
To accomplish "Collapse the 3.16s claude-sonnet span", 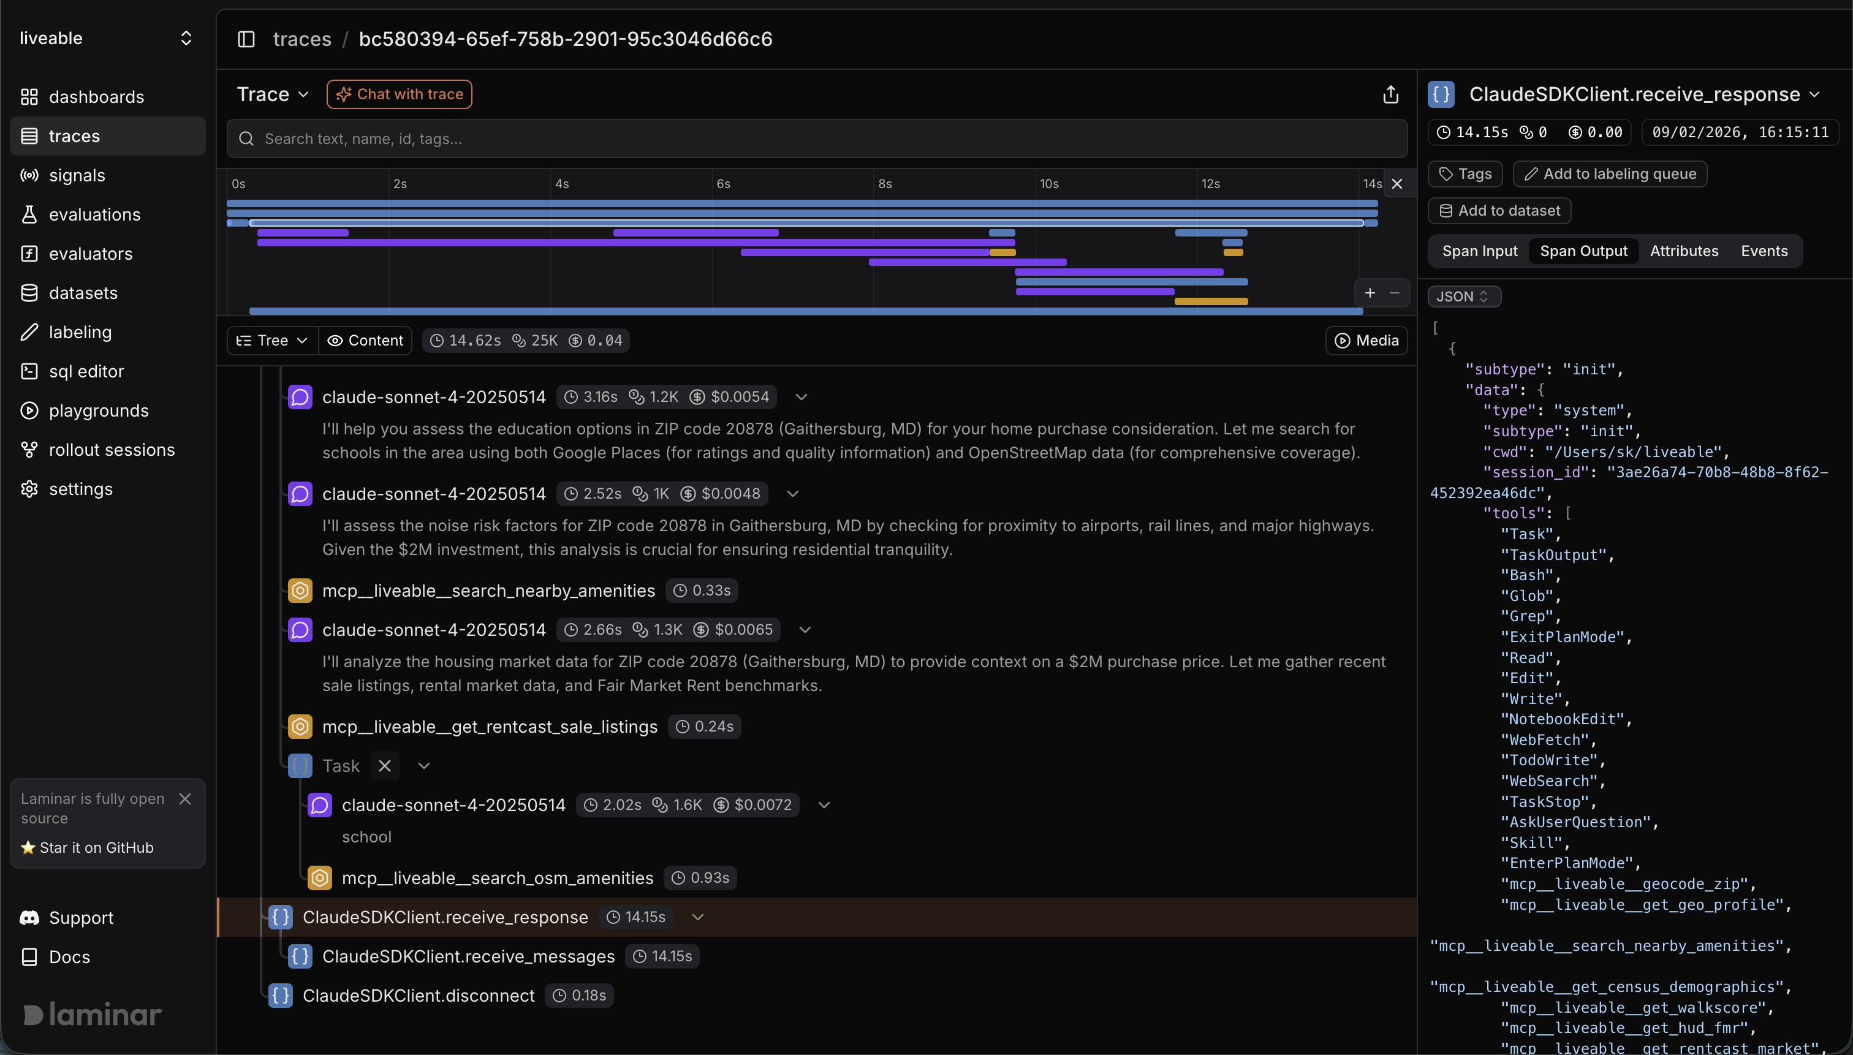I will (x=801, y=397).
